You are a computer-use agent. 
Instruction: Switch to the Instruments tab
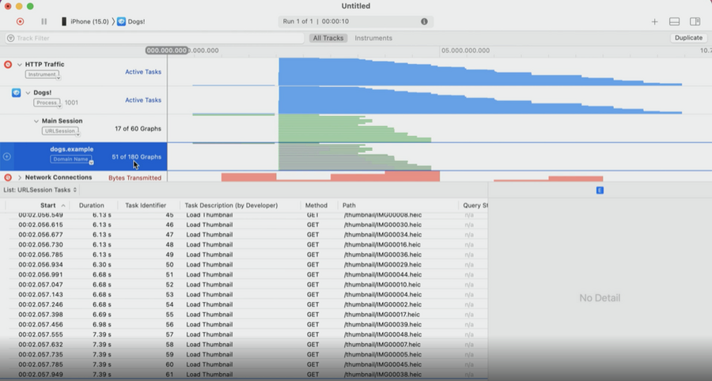pos(373,38)
